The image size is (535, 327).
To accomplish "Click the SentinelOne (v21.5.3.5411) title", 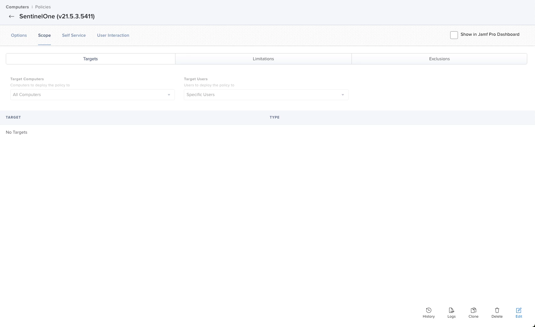I will 57,16.
